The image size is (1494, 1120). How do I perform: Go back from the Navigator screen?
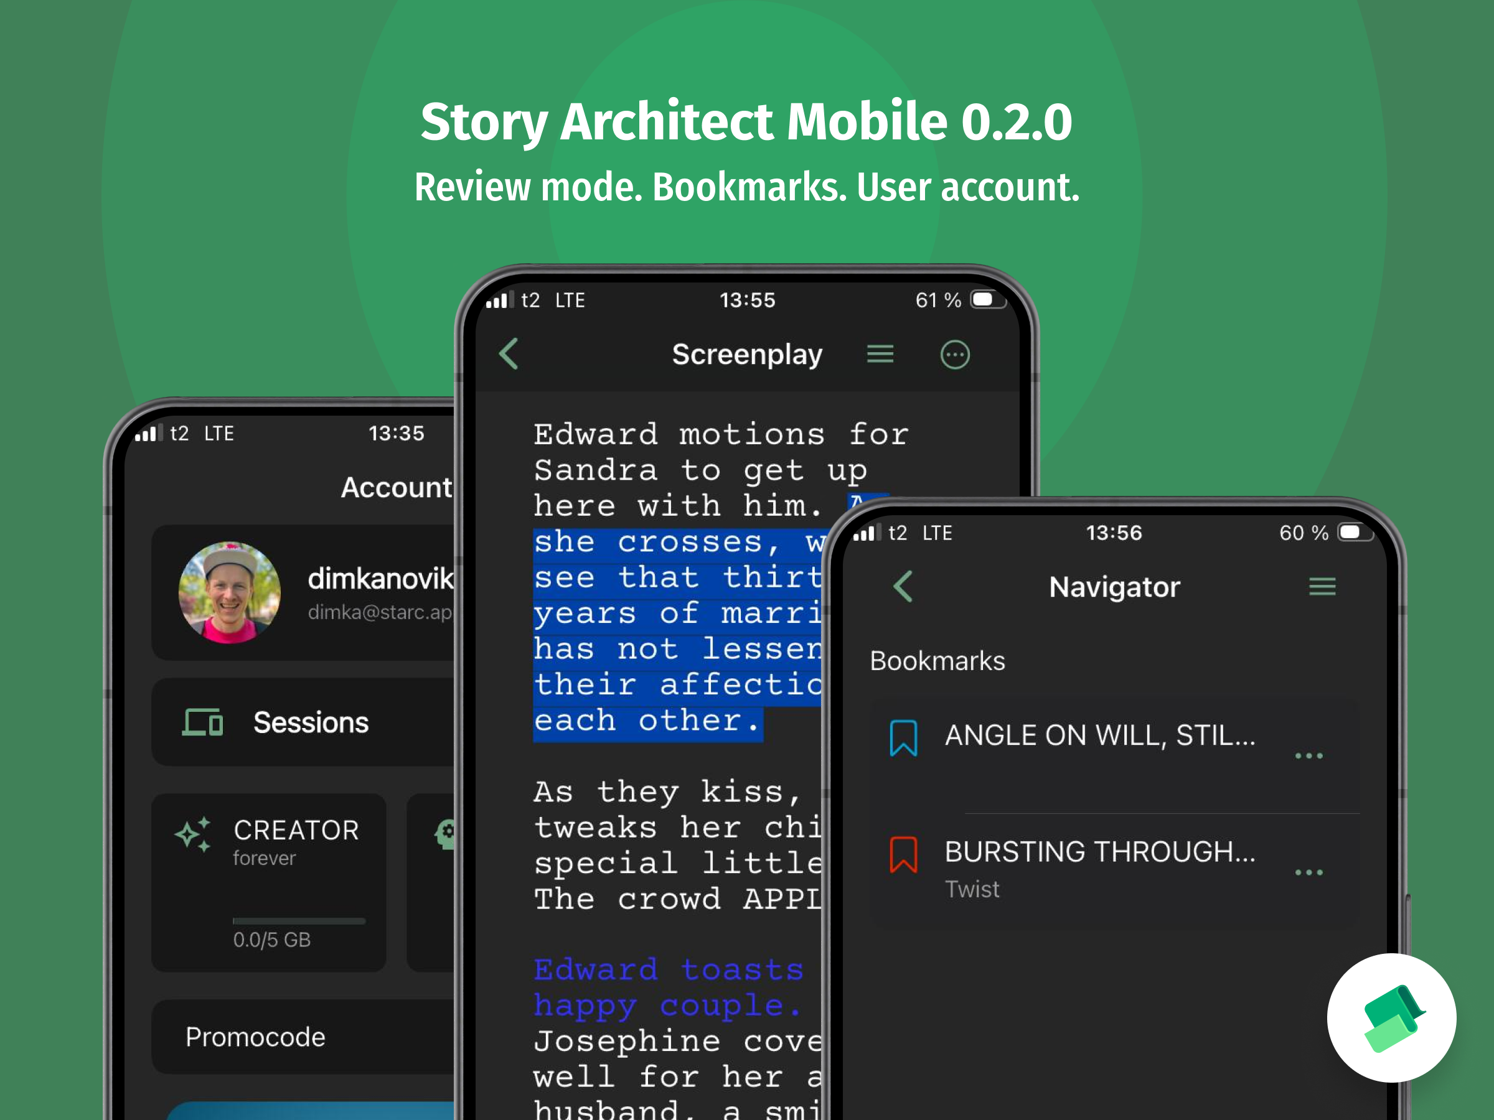click(903, 586)
